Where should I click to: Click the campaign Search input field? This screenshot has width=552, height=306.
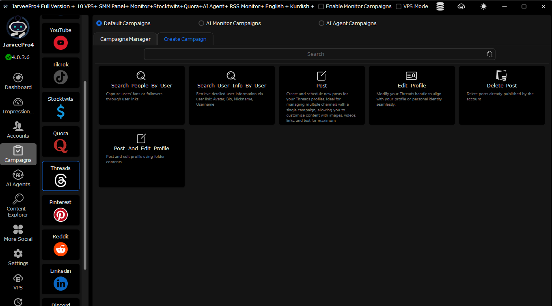319,54
